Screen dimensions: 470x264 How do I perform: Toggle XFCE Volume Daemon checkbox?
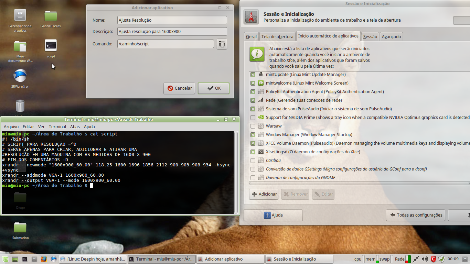tap(253, 143)
